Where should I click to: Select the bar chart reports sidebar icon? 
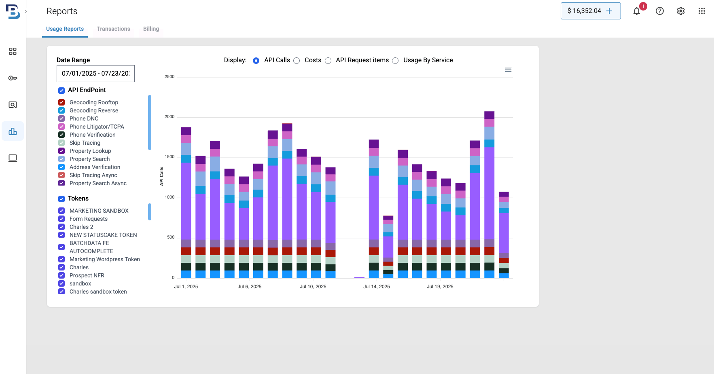(13, 131)
